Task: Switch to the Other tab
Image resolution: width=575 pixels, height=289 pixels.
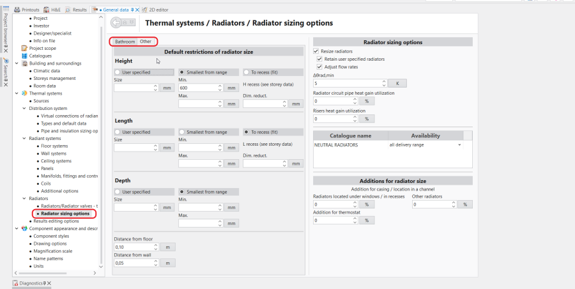Action: [146, 42]
